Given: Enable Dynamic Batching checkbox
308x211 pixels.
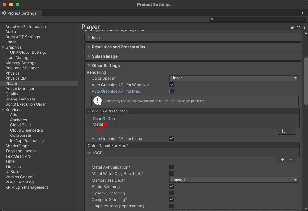Looking at the screenshot, I should 172,193.
